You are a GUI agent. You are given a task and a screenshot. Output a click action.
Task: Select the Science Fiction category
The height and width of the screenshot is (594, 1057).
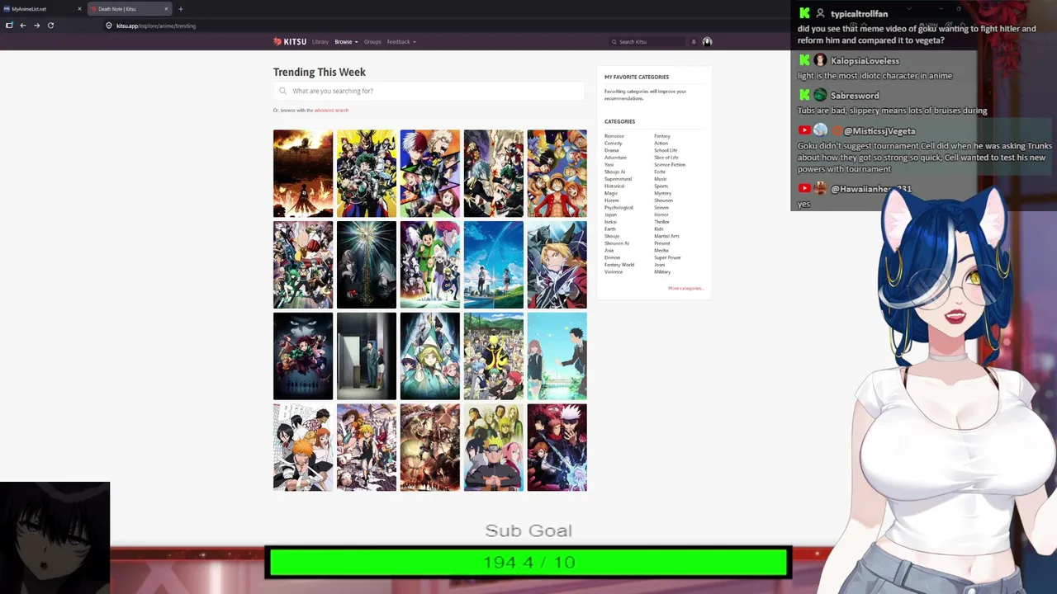(670, 165)
